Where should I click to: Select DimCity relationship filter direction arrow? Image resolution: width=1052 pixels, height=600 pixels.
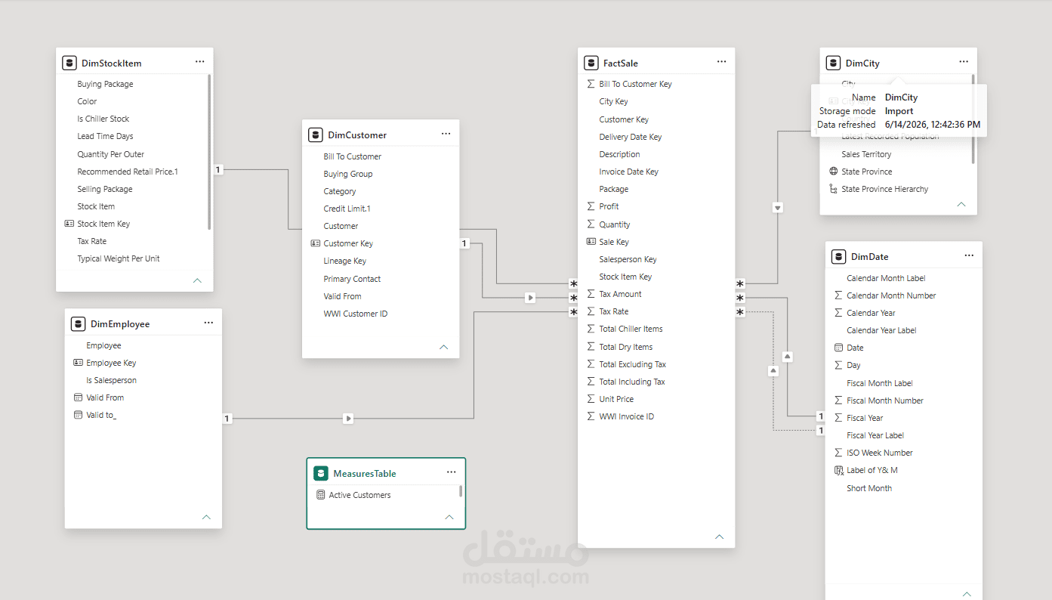(778, 207)
